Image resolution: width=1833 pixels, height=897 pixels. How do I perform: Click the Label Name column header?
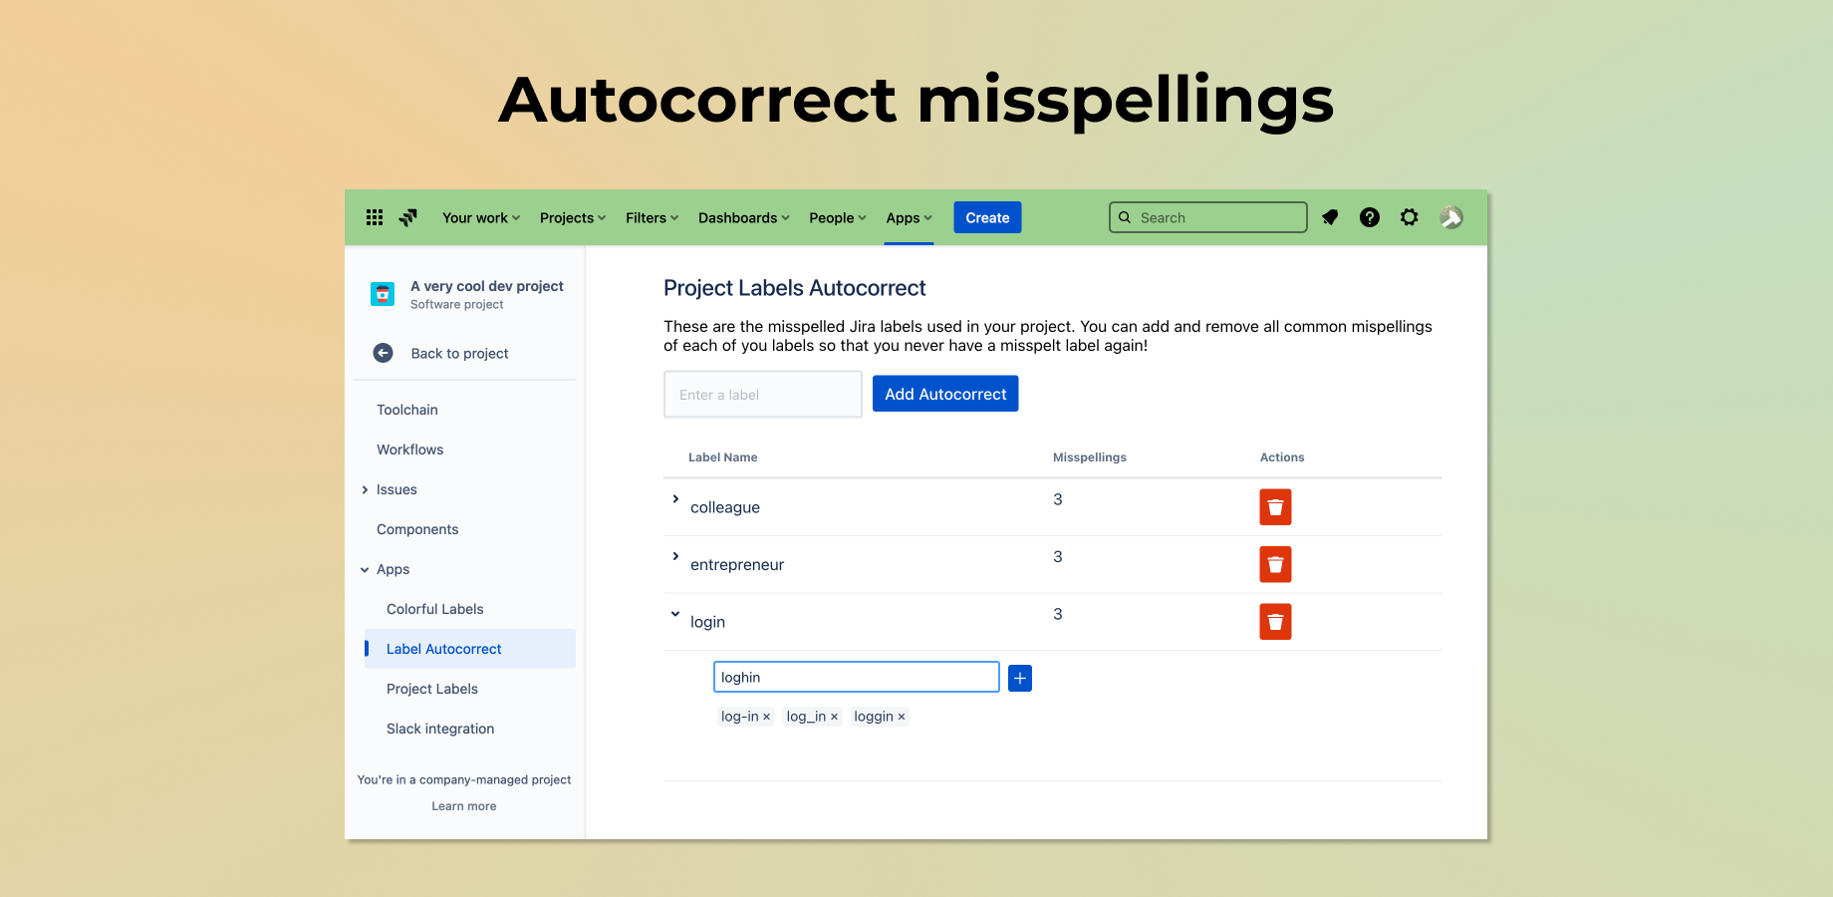[723, 457]
